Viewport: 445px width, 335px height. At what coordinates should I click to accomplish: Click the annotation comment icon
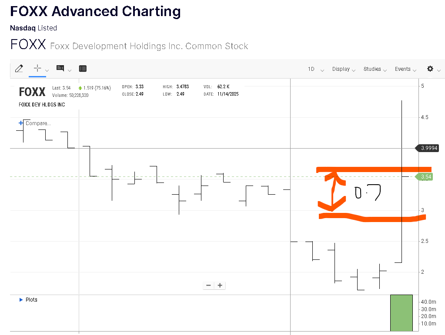point(60,68)
